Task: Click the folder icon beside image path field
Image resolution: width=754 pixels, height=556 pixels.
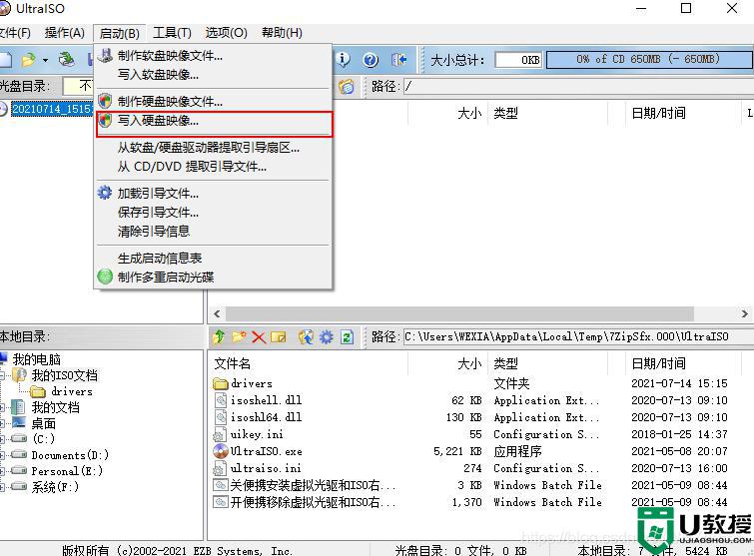Action: [x=347, y=87]
